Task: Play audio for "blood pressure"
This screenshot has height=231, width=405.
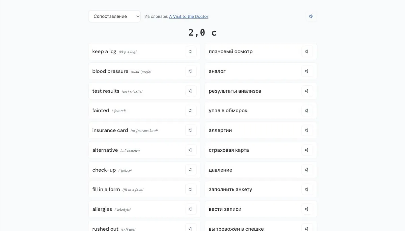Action: 191,71
